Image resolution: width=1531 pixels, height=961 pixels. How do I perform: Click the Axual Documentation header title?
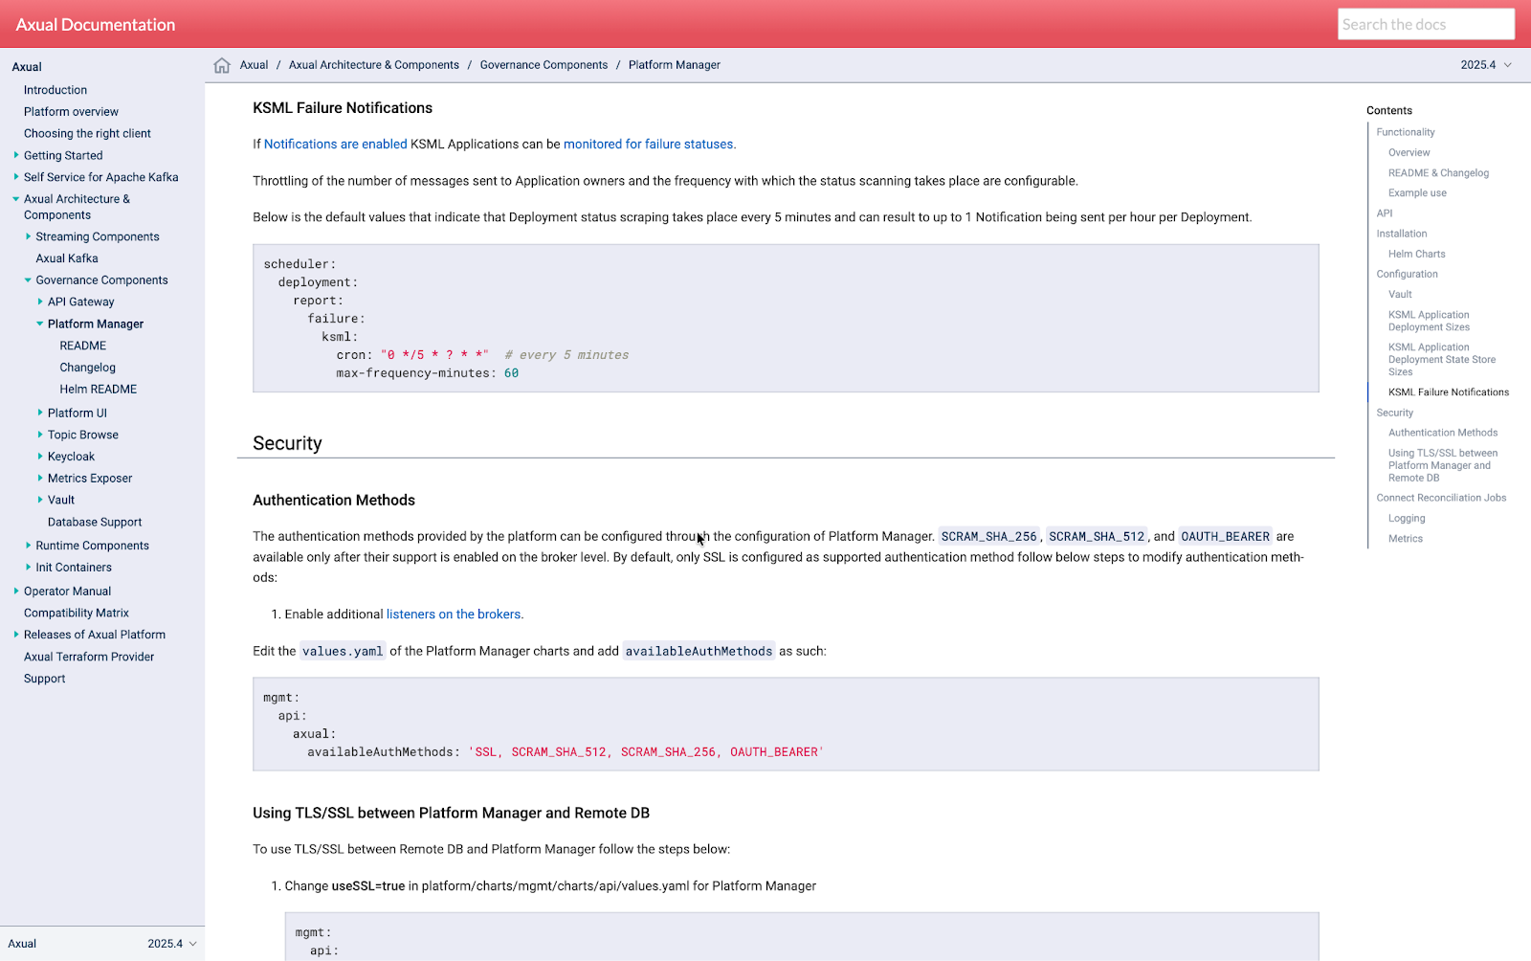96,25
